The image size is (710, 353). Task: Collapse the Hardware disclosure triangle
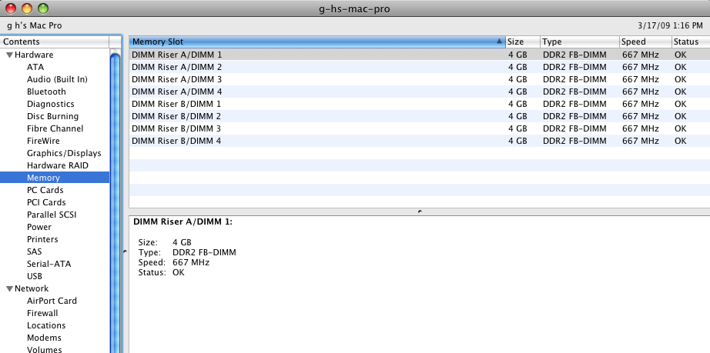[x=9, y=55]
